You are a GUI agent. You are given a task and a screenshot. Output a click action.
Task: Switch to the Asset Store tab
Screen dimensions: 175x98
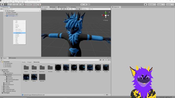tap(62, 7)
